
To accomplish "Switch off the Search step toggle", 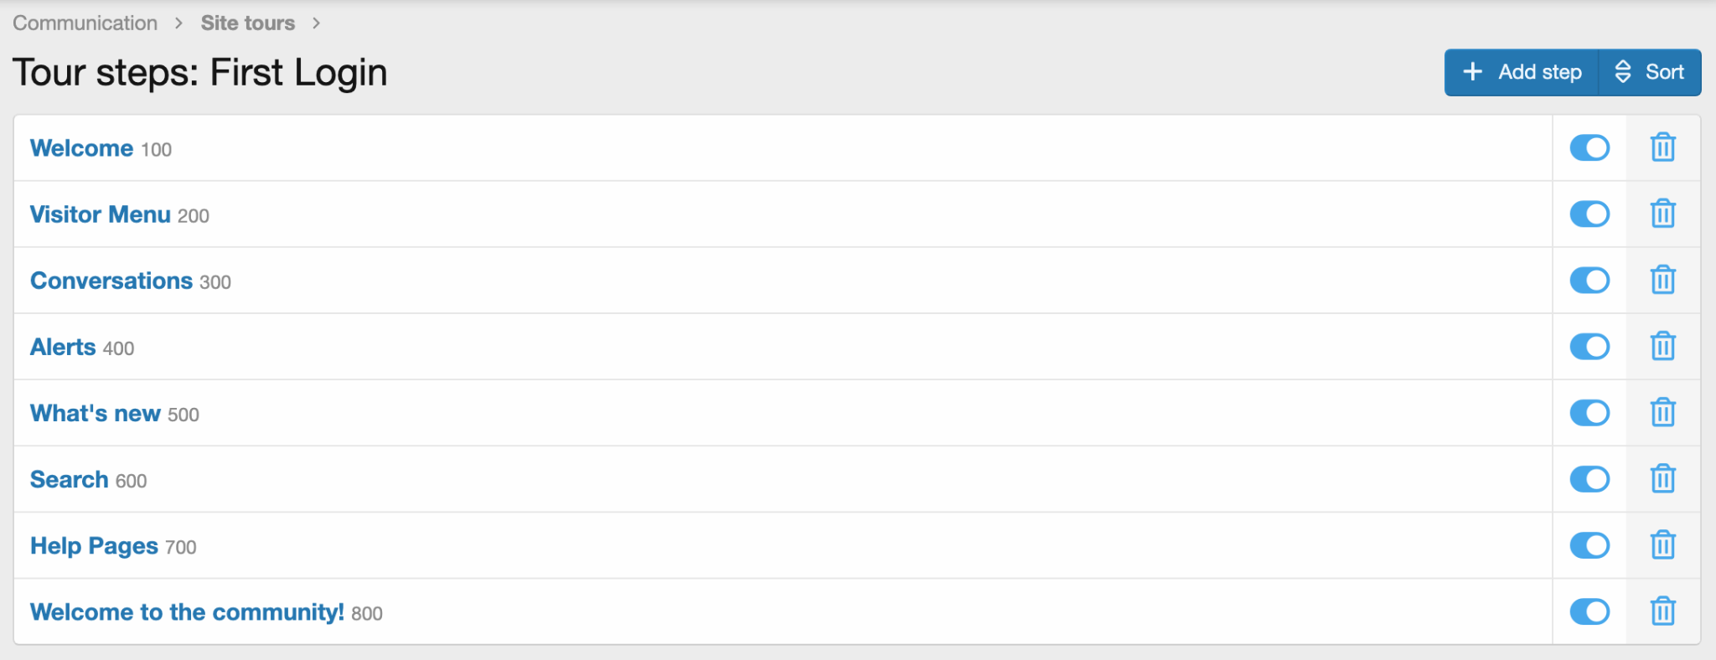I will (x=1589, y=478).
